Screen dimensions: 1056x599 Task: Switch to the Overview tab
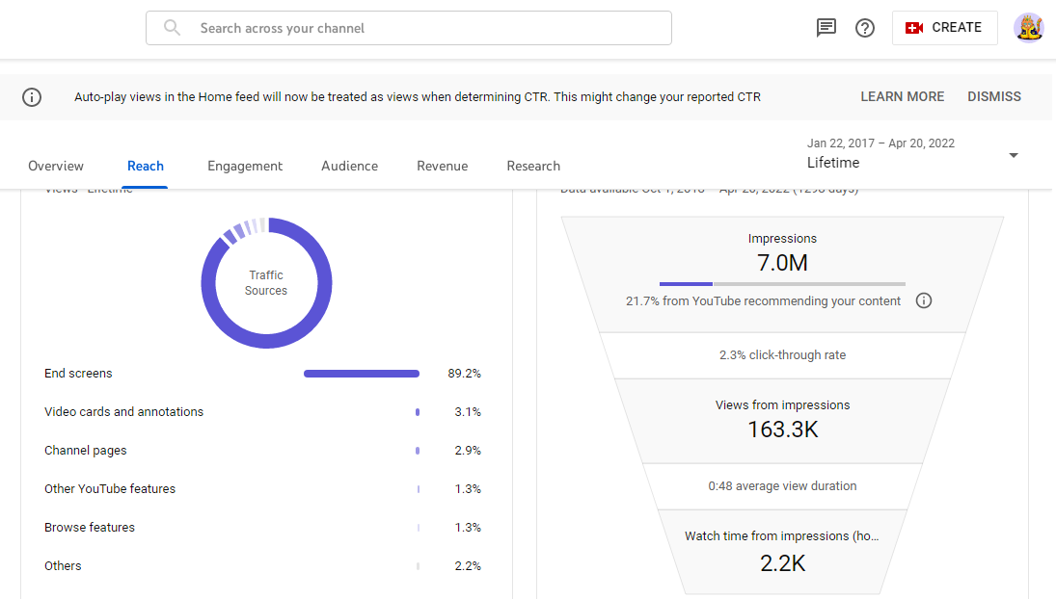pos(56,166)
